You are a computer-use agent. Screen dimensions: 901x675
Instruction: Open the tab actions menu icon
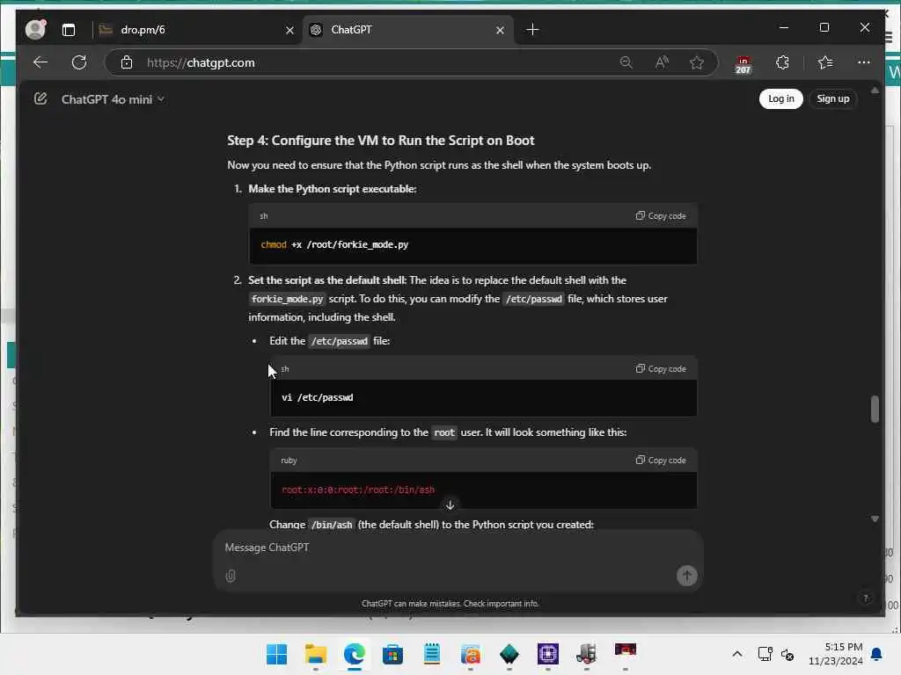click(69, 30)
